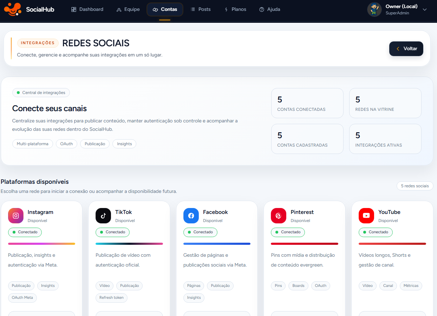Image resolution: width=437 pixels, height=316 pixels.
Task: Click the Redes Sociais page title
Action: 96,43
